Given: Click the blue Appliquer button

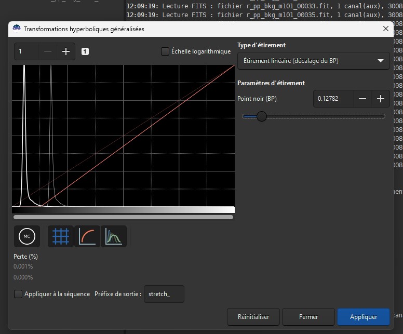Looking at the screenshot, I should (363, 316).
